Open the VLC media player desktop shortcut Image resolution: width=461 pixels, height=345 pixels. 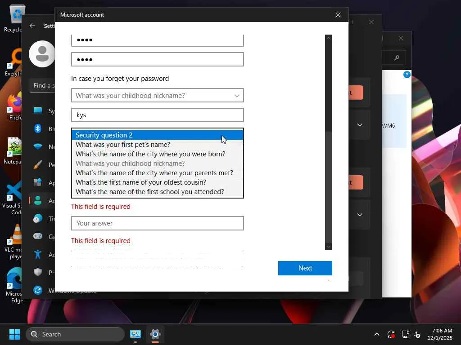tap(13, 242)
